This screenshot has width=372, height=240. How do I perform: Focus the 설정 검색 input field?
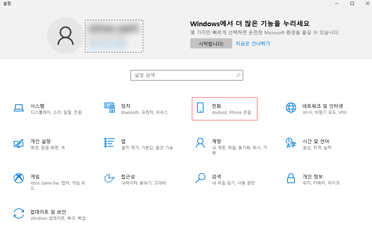click(187, 75)
